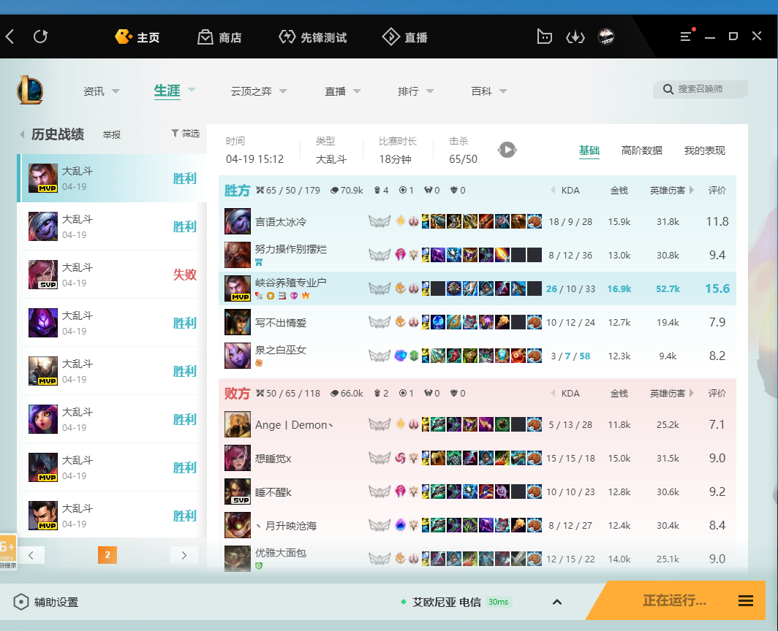Click the flame badge under 峡谷养殖专业户
This screenshot has width=778, height=631.
coord(306,296)
